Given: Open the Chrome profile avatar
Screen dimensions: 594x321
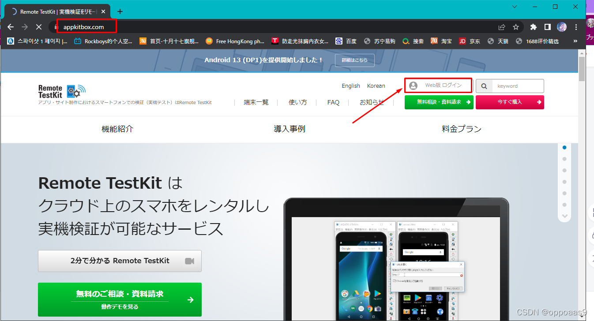Looking at the screenshot, I should pos(562,27).
